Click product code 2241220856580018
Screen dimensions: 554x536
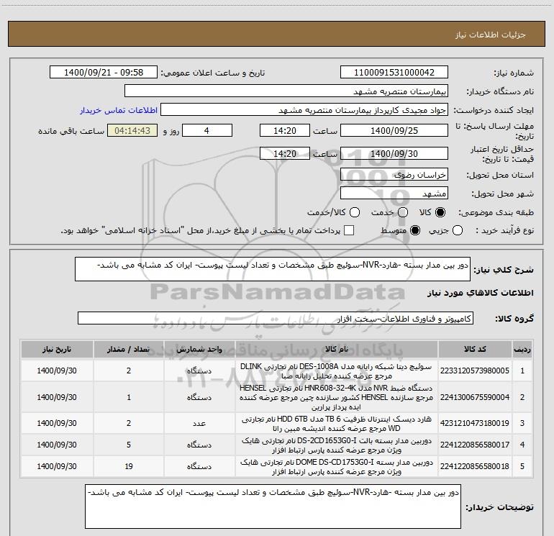click(475, 466)
